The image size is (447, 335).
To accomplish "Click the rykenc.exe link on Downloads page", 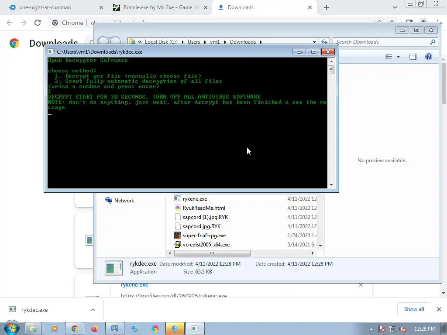I will (134, 284).
